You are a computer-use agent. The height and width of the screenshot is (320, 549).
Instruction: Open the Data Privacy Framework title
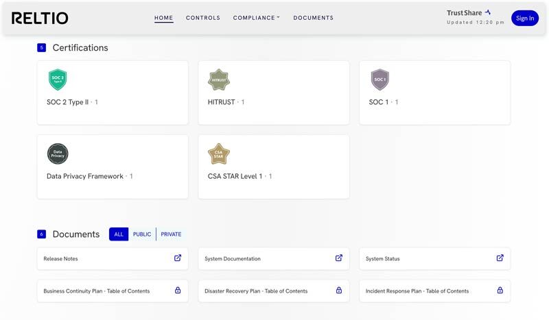[85, 176]
